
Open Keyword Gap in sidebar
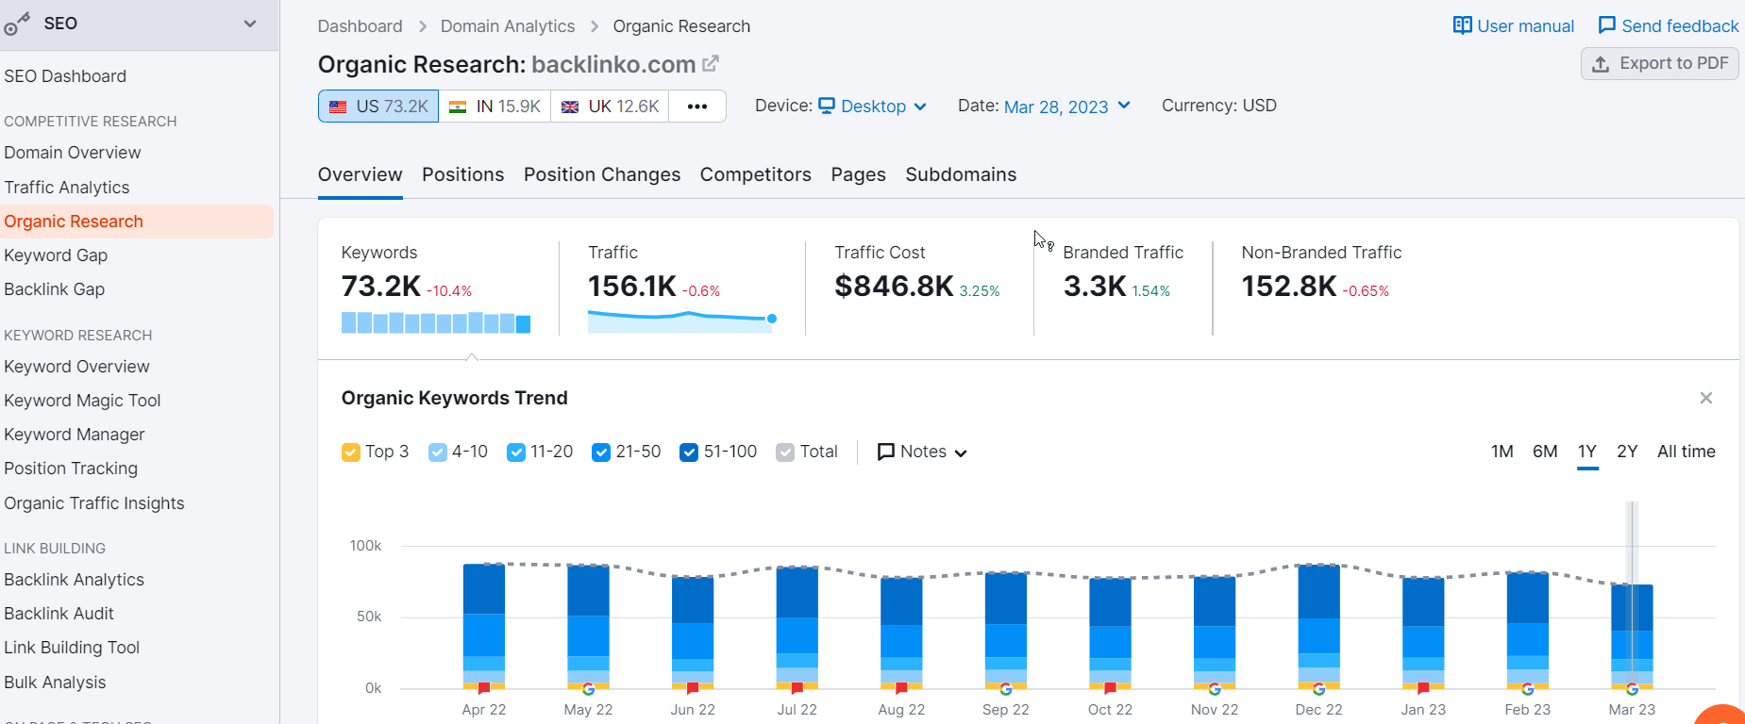coord(57,255)
